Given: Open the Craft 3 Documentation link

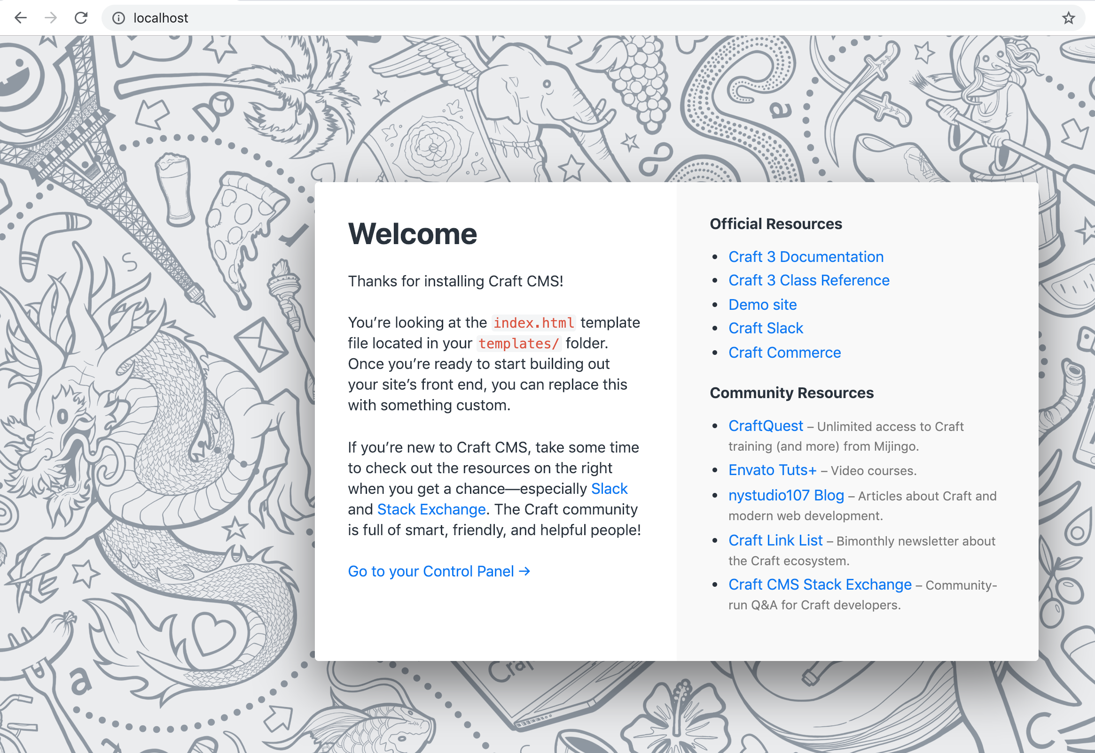Looking at the screenshot, I should tap(806, 257).
